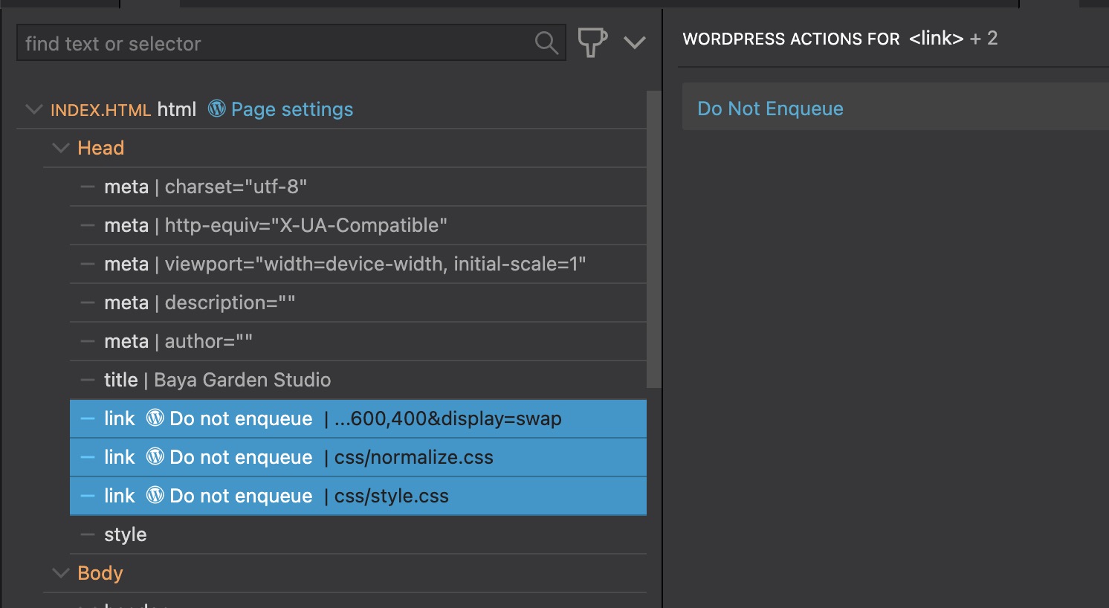The image size is (1109, 608).
Task: Select the css/normalize.css path text
Action: 414,457
